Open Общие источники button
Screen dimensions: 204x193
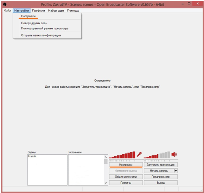pyautogui.click(x=126, y=177)
